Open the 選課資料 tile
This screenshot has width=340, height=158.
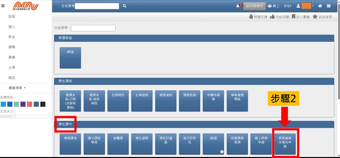[166, 101]
